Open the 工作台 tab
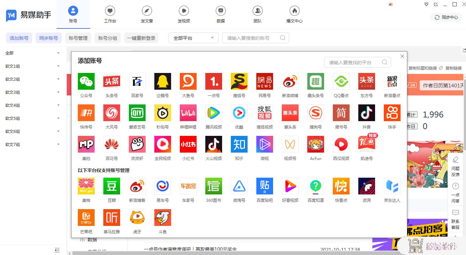 point(110,14)
